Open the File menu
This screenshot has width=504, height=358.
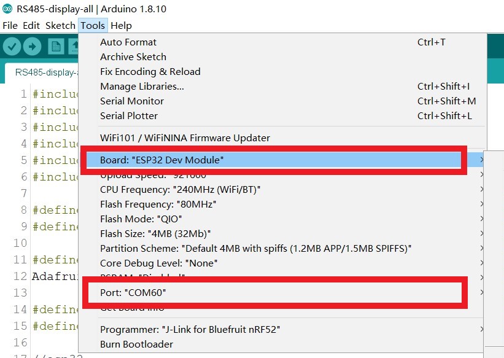coord(10,25)
